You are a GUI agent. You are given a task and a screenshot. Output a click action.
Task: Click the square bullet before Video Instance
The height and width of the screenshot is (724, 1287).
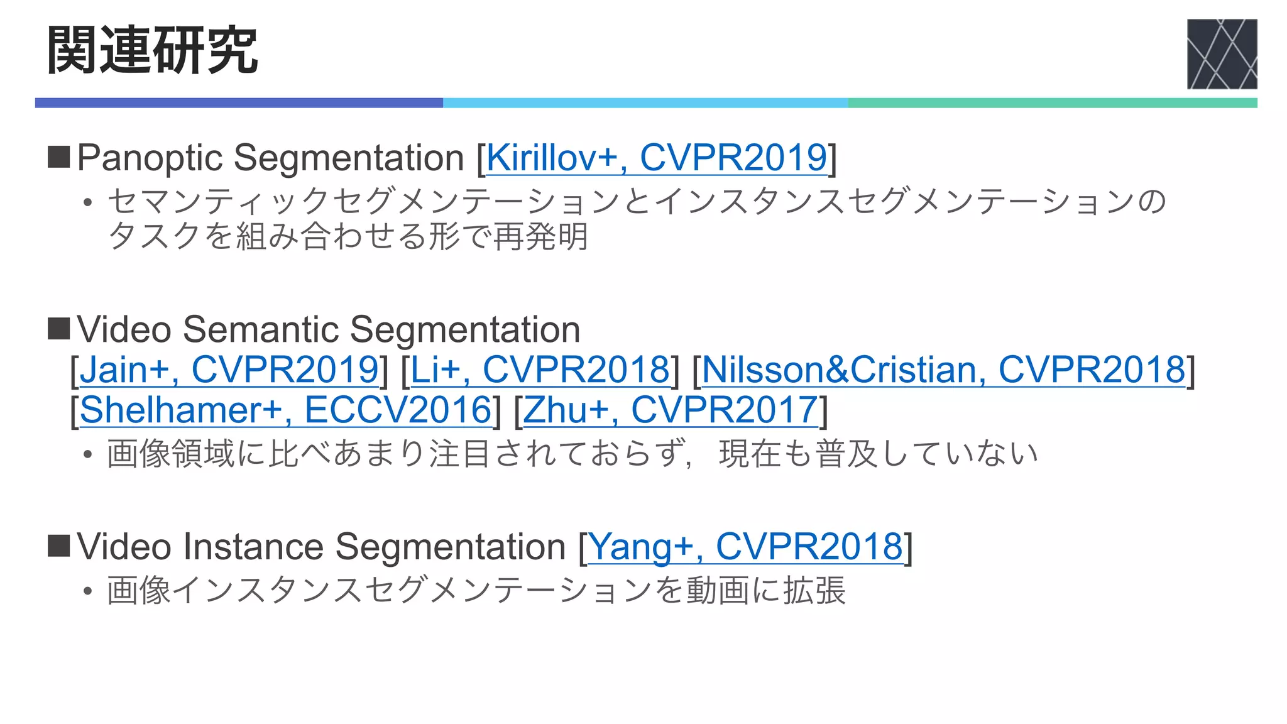59,546
